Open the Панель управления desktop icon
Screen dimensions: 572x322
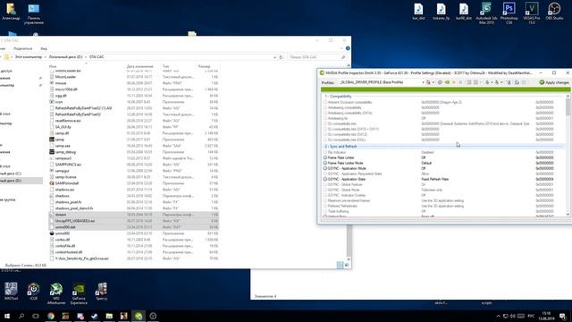coord(34,13)
